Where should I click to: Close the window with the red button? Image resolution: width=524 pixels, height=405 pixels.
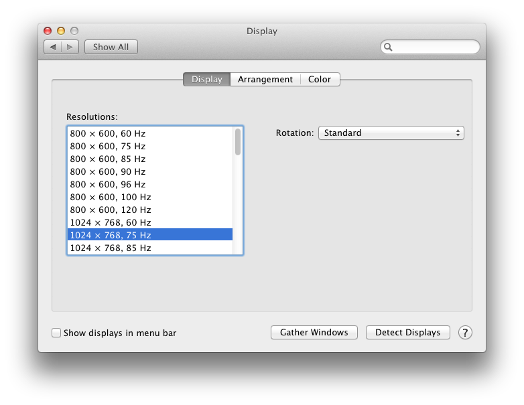click(x=48, y=31)
